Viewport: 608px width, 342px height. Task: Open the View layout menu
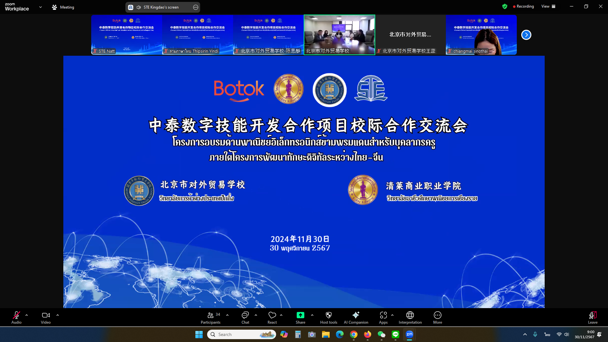tap(548, 6)
